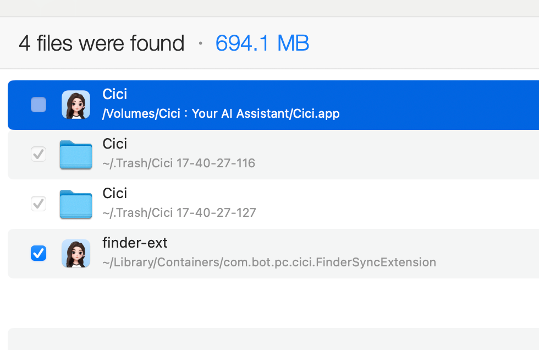Toggle the checkbox for Trash item Cici 17-40-27-116
The width and height of the screenshot is (539, 350).
(x=38, y=154)
